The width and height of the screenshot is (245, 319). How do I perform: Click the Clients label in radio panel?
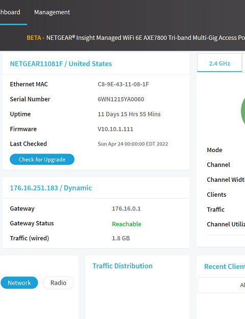216,195
